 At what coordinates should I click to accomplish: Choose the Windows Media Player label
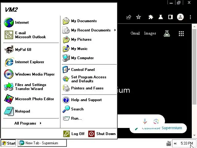(35, 74)
